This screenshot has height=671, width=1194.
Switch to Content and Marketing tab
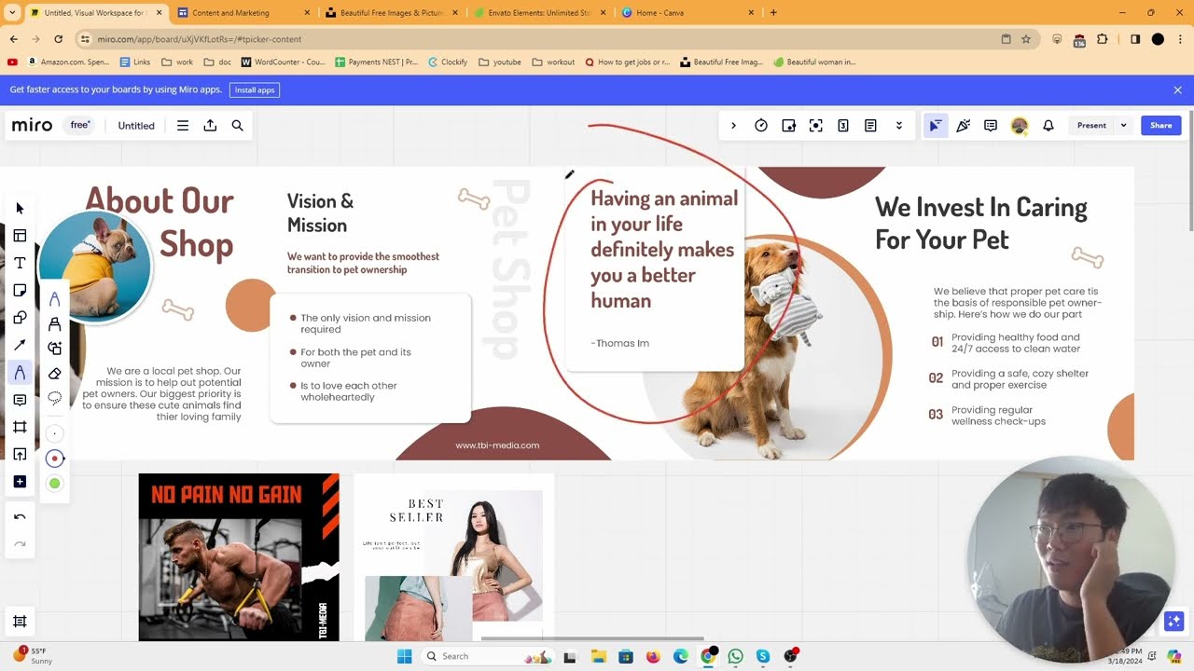[243, 13]
